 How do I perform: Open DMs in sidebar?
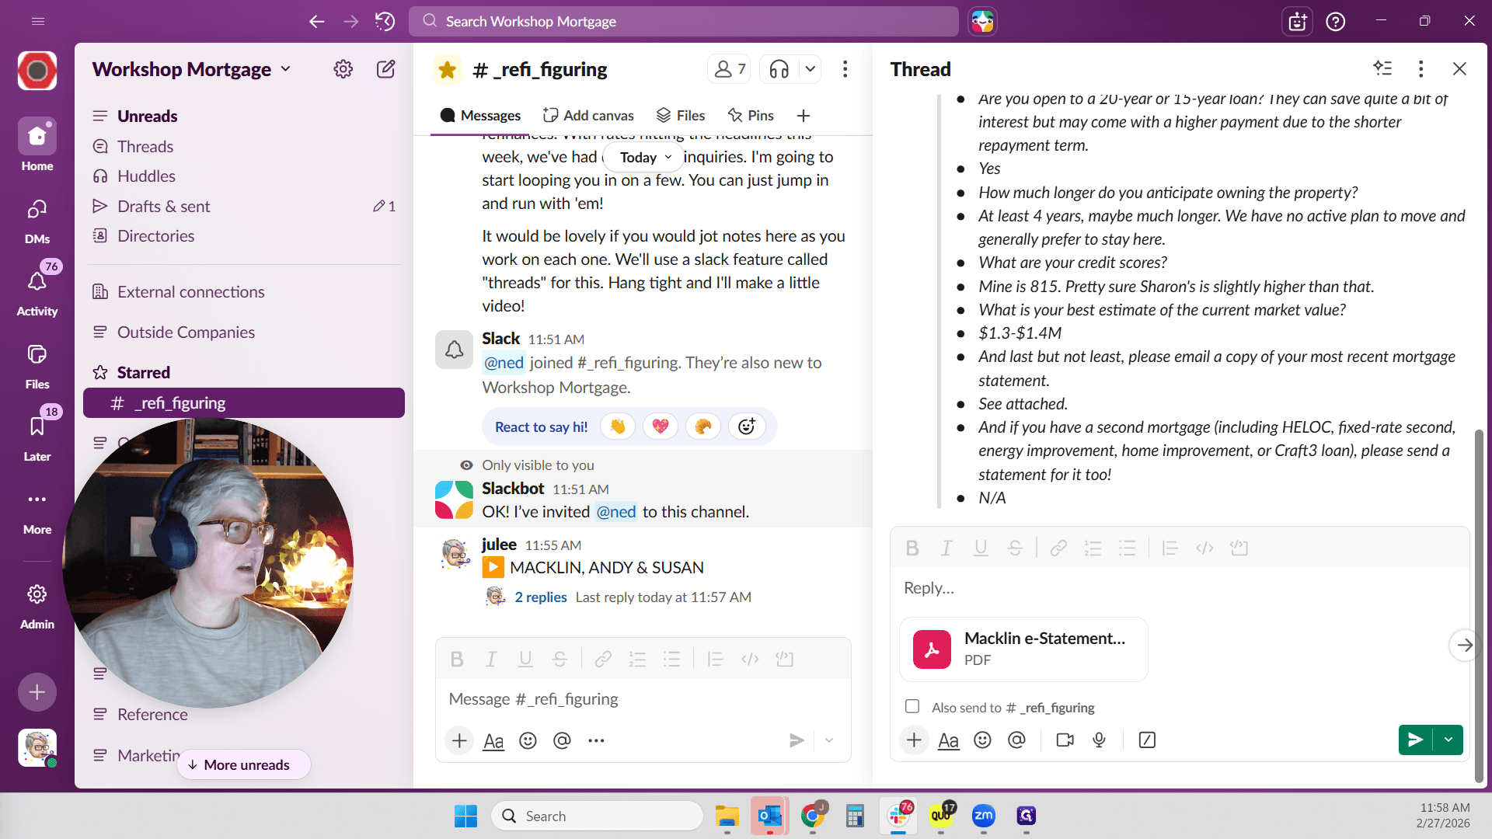tap(37, 220)
